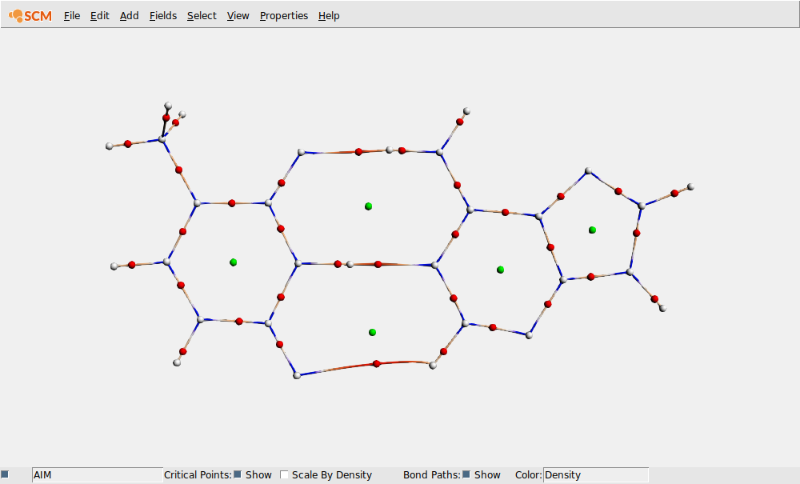Screen dimensions: 800x484
Task: Open the Fields menu
Action: [x=162, y=15]
